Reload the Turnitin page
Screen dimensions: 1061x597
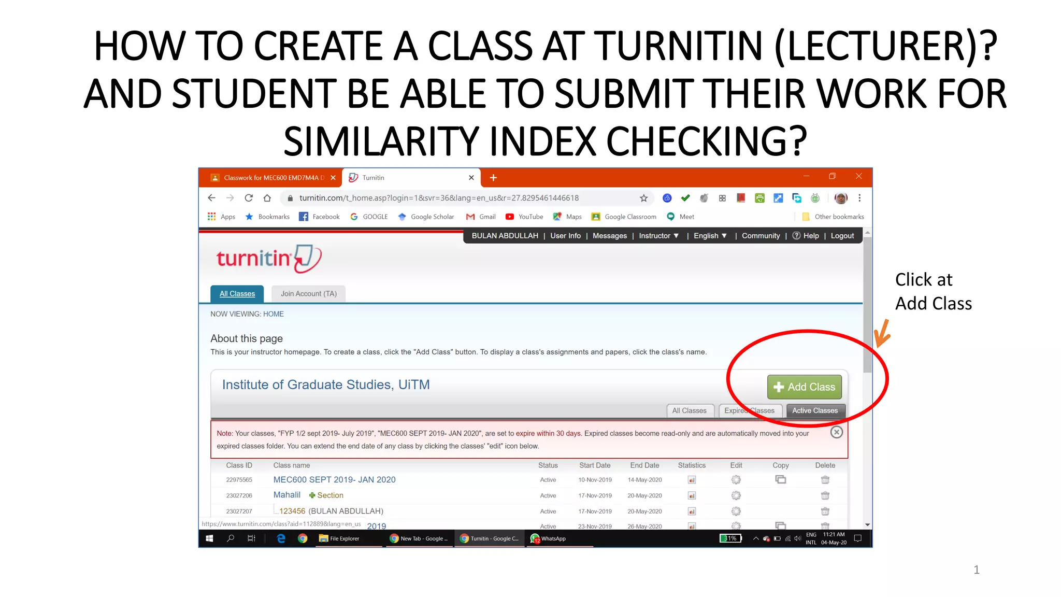(249, 198)
